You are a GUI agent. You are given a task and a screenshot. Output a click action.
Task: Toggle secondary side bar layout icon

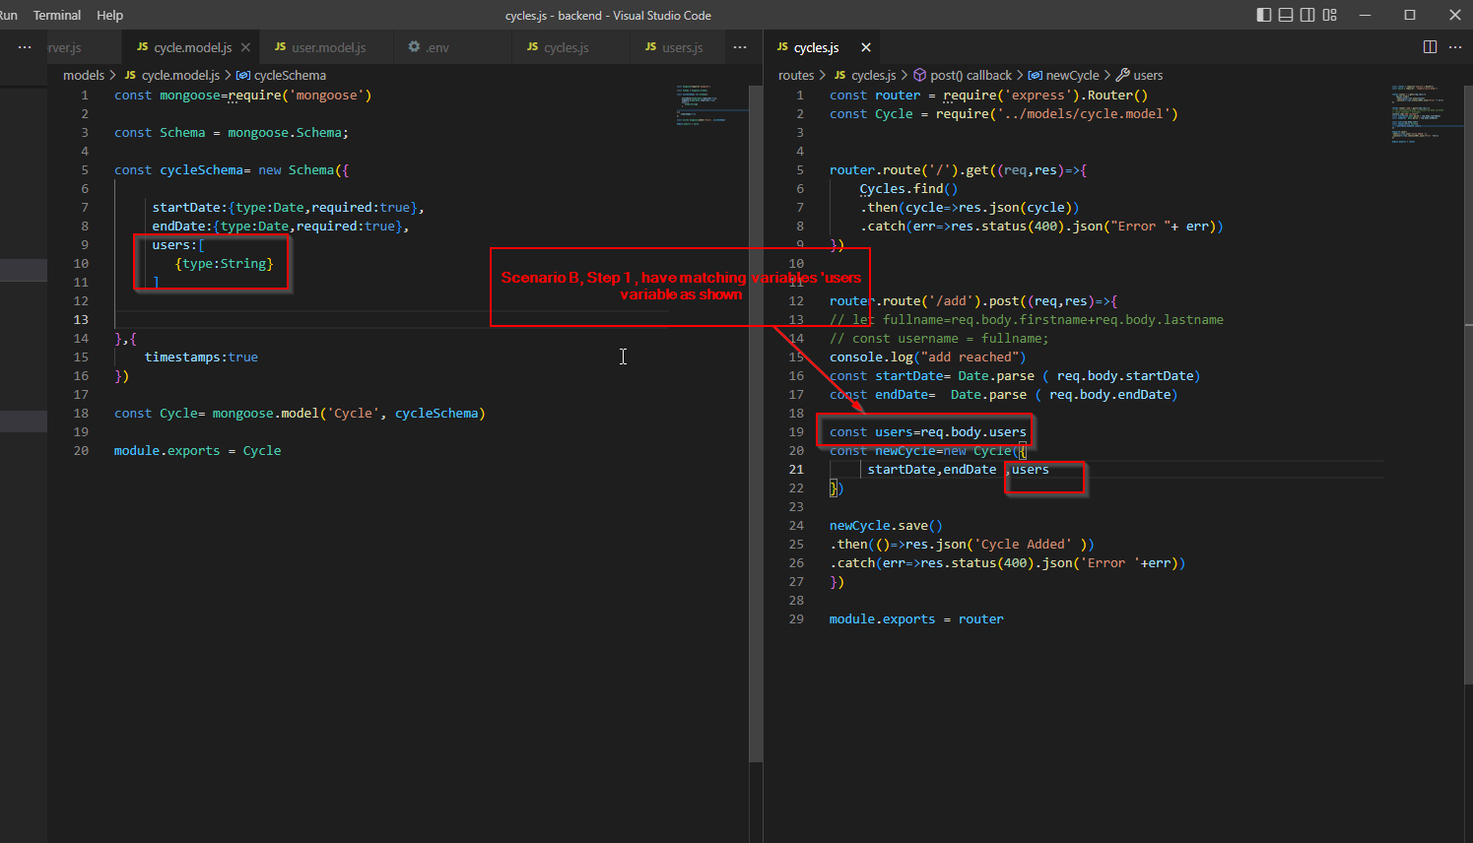[x=1307, y=15]
